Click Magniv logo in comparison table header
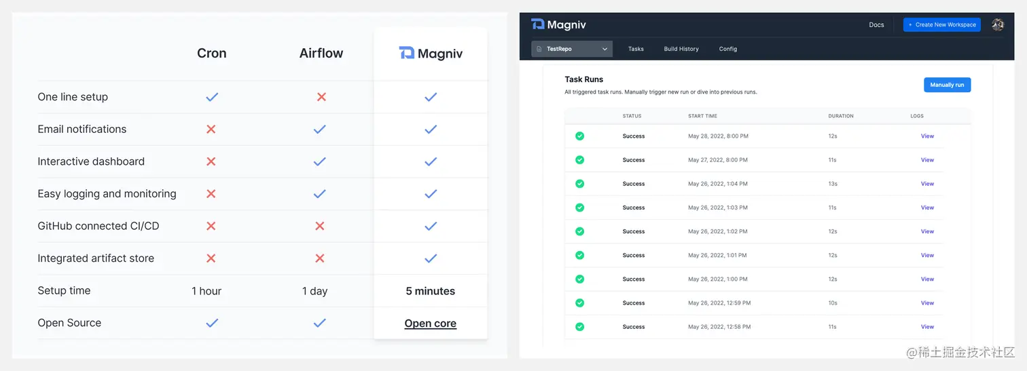This screenshot has height=371, width=1027. coord(431,54)
